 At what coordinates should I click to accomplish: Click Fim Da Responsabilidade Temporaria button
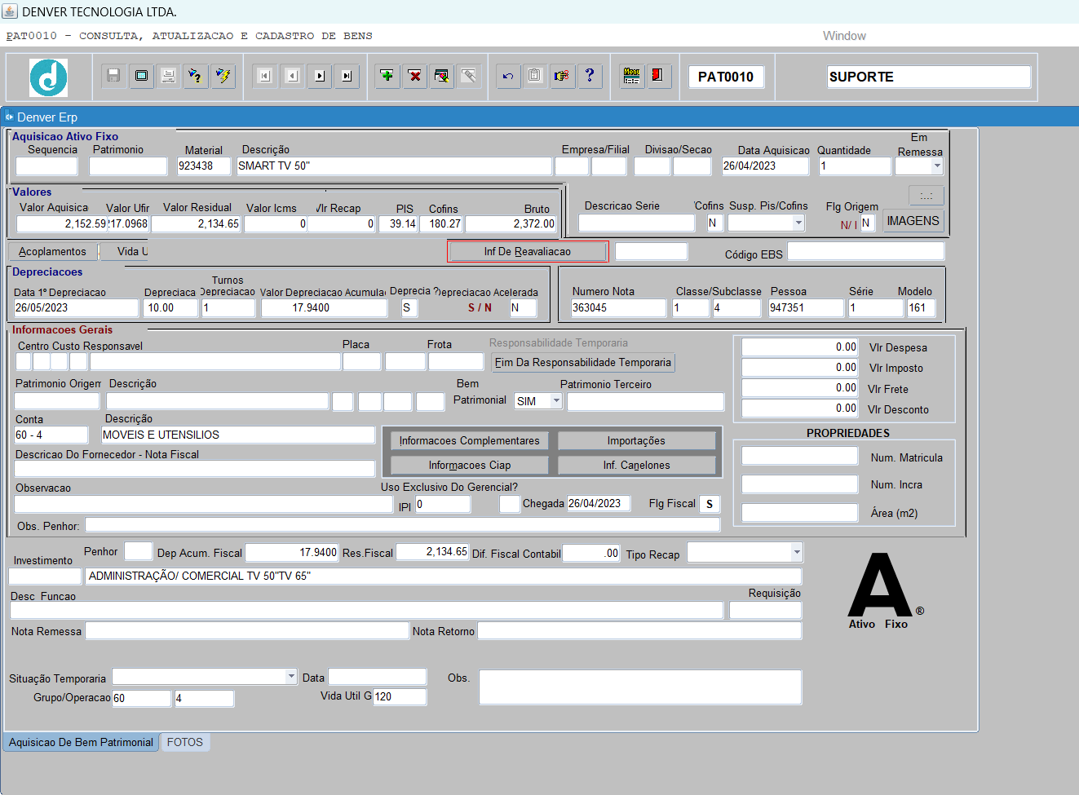click(583, 362)
